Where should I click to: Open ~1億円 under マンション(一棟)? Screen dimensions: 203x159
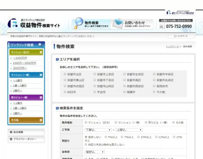coord(17,81)
